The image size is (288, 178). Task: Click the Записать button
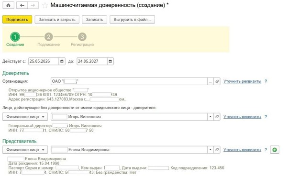[94, 20]
